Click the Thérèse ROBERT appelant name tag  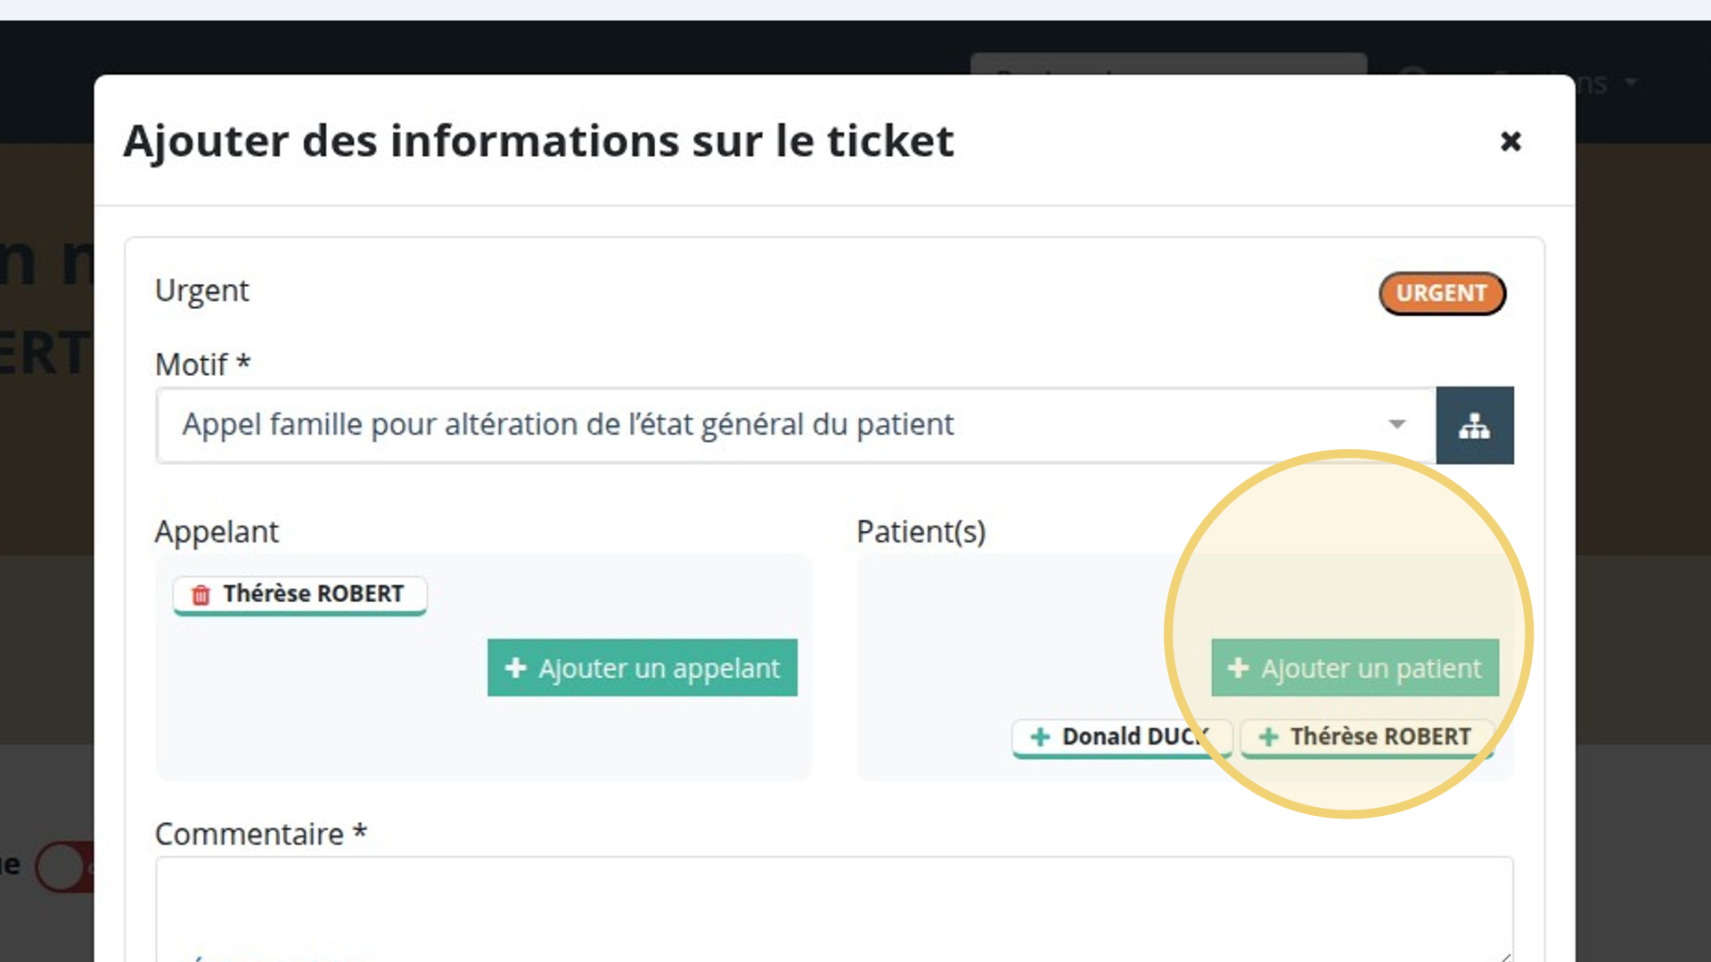[300, 595]
